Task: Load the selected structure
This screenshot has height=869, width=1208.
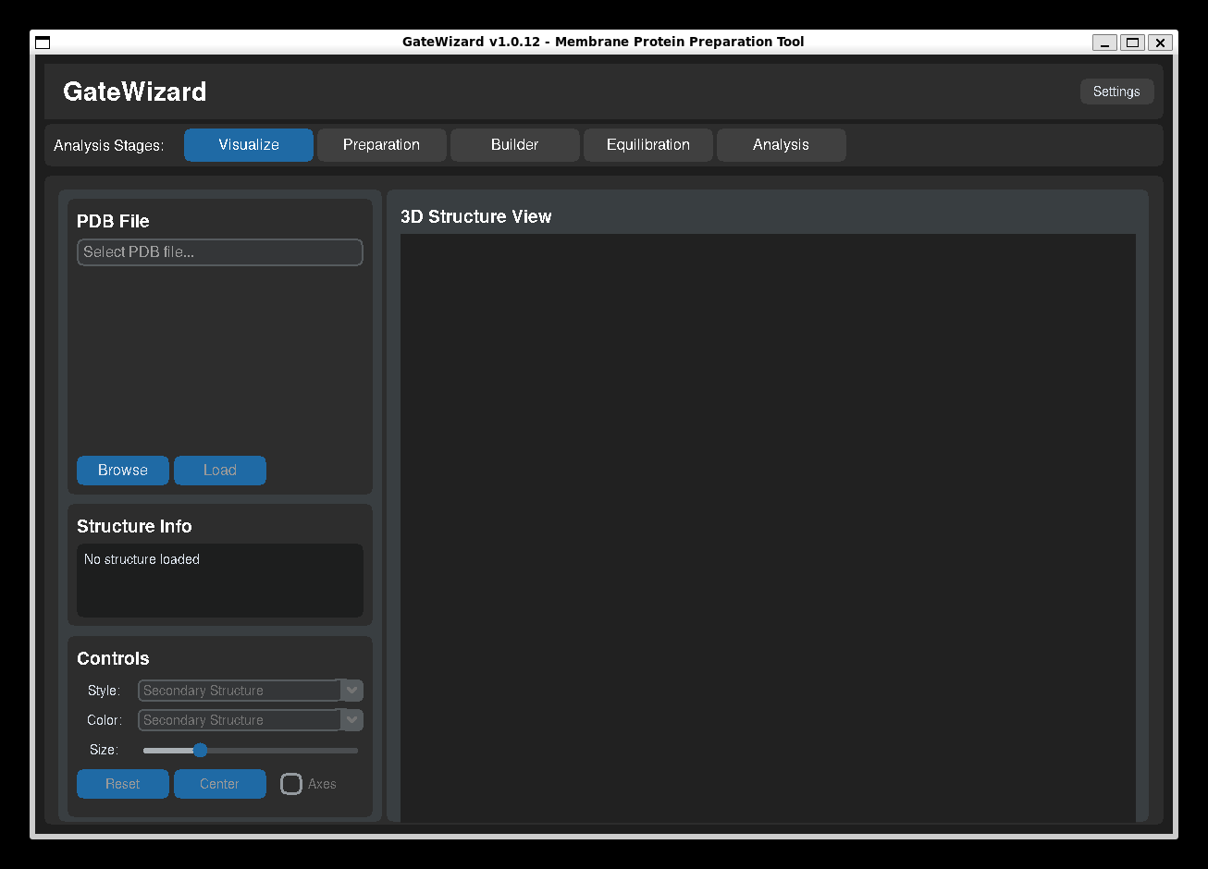Action: (219, 471)
